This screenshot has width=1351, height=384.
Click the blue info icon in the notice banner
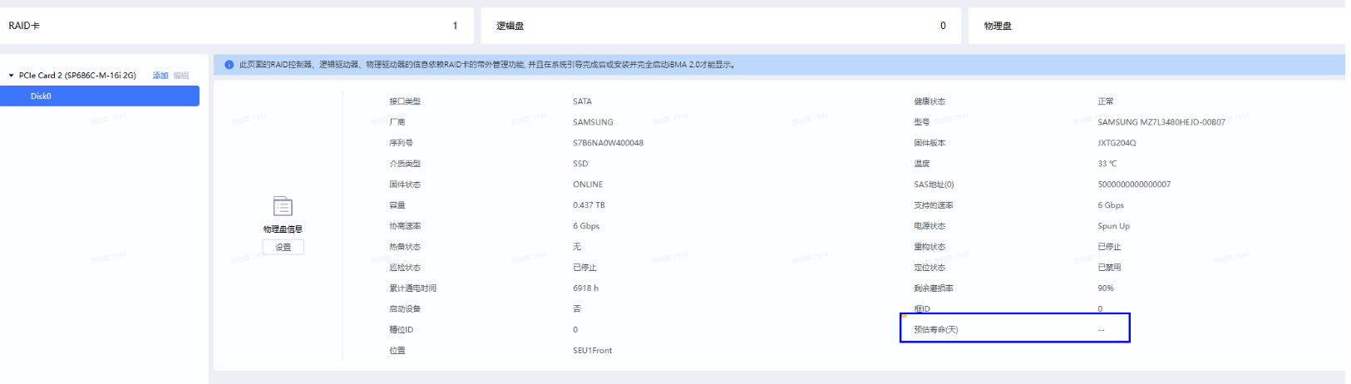[x=229, y=65]
